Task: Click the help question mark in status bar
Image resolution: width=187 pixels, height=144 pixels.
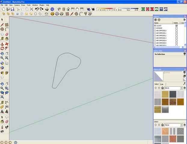Action: click(x=16, y=142)
